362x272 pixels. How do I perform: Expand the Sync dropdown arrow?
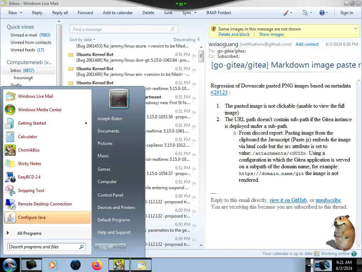pyautogui.click(x=195, y=13)
